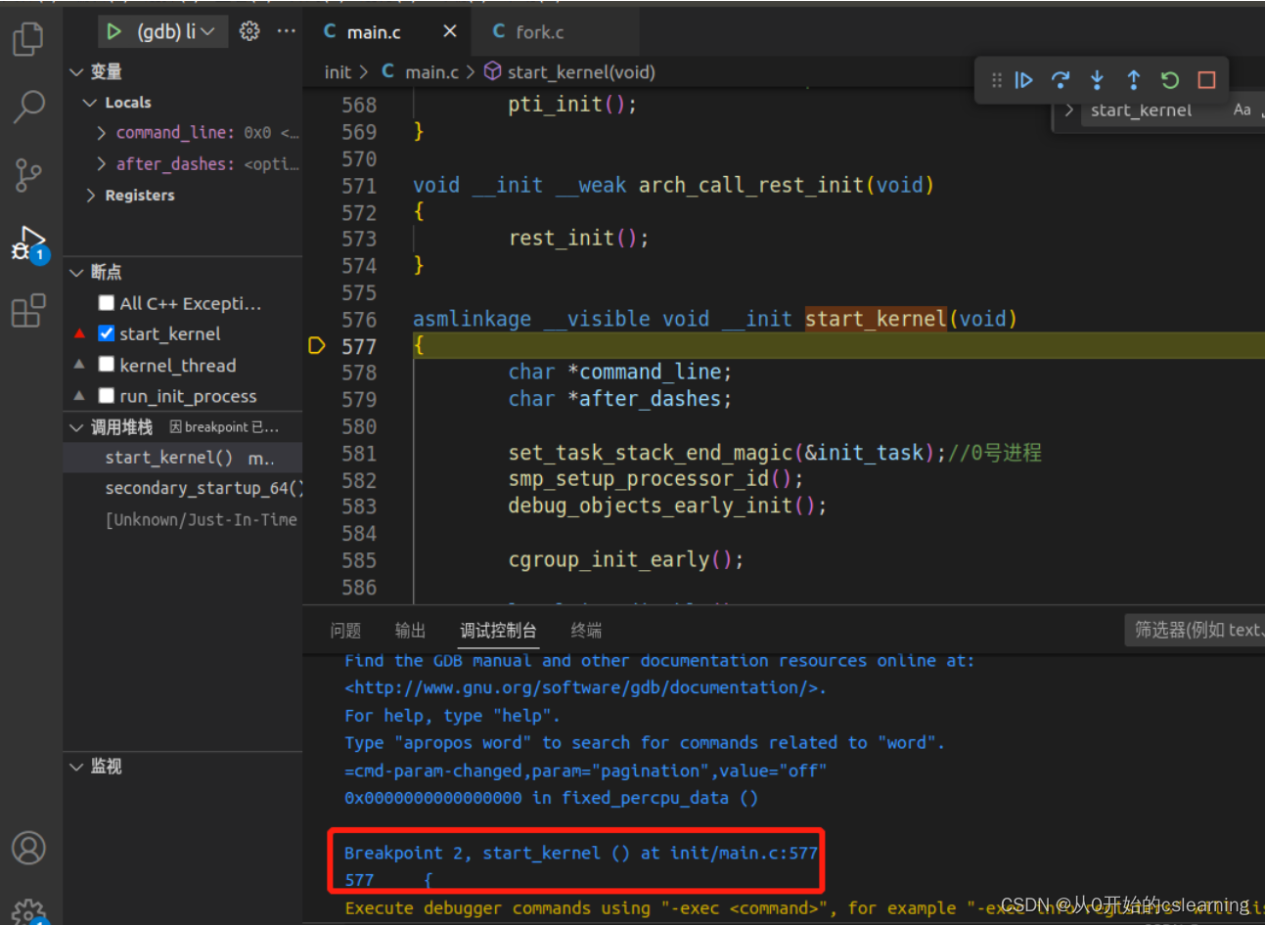
Task: Open the debug configuration gear icon
Action: [249, 30]
